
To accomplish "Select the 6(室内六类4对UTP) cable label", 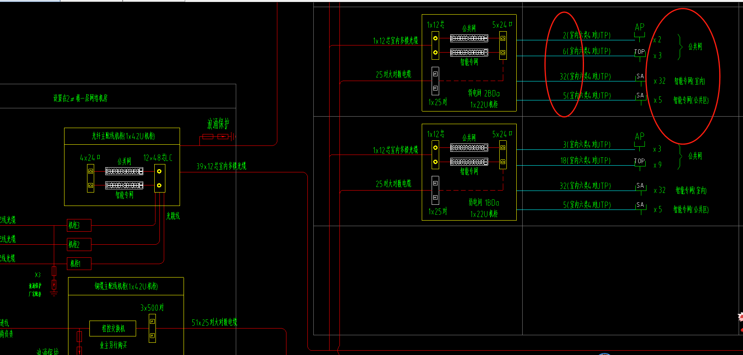I will tap(587, 51).
